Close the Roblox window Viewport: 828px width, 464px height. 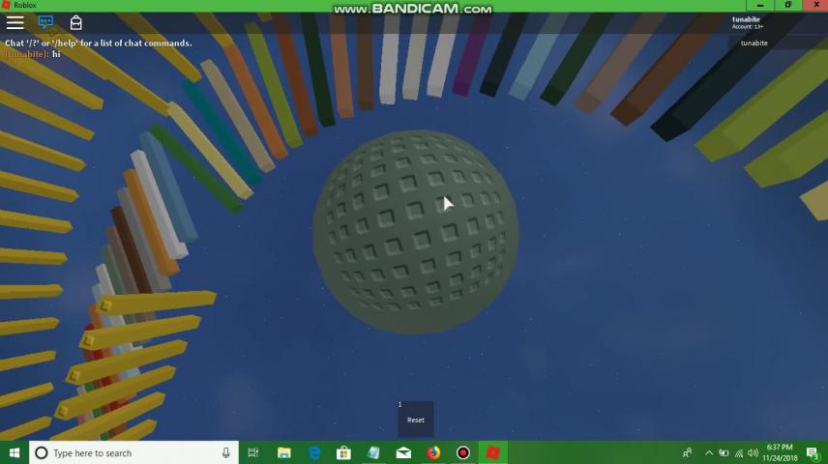click(815, 5)
